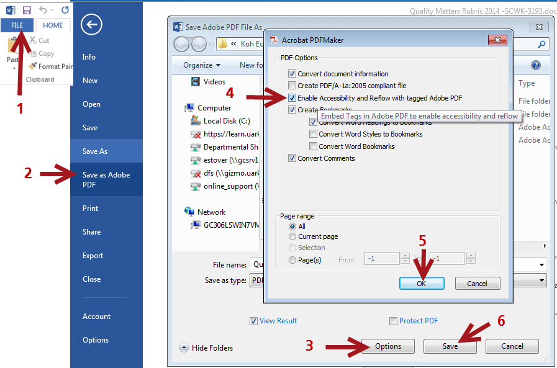557x368 pixels.
Task: Click the Local Disk (C:) drive icon
Action: point(196,120)
